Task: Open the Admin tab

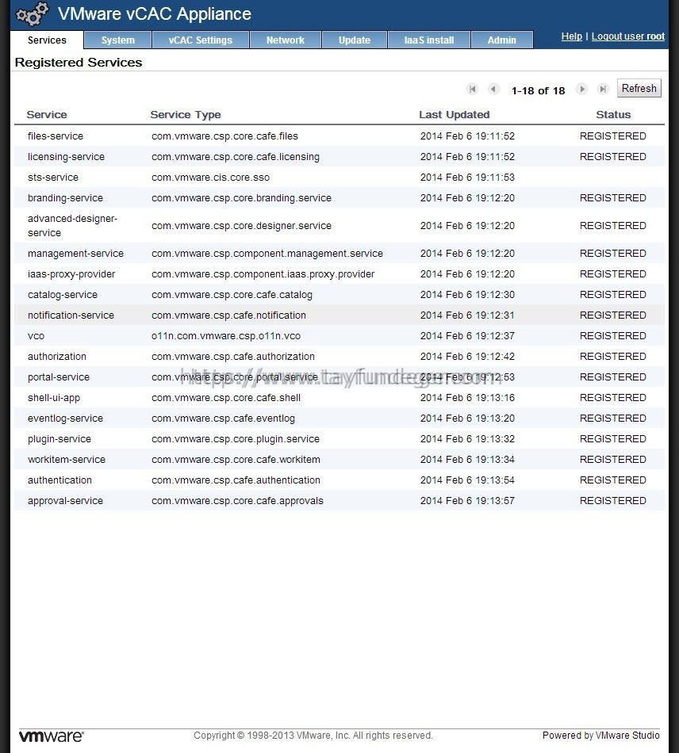Action: click(x=502, y=40)
